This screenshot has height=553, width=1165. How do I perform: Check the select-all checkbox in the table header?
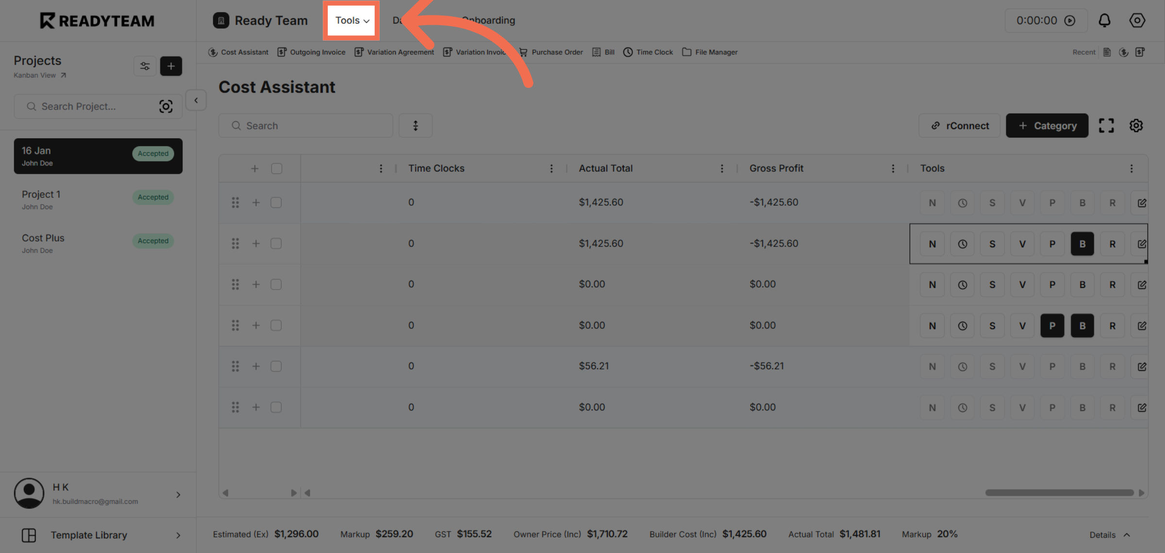click(x=276, y=168)
